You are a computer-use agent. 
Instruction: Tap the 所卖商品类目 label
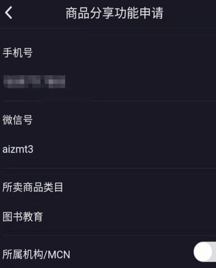click(33, 187)
